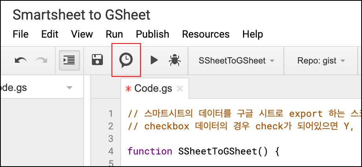
Task: Close the Code.gs tab
Action: click(x=179, y=89)
